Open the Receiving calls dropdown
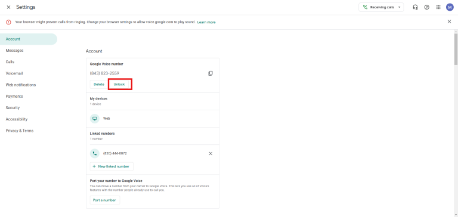The height and width of the screenshot is (217, 458). coord(381,7)
